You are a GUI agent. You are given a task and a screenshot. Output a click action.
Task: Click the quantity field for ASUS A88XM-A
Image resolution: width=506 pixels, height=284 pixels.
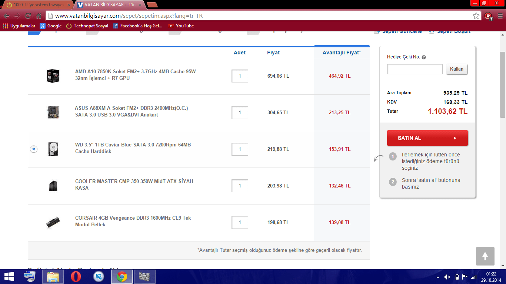click(240, 112)
